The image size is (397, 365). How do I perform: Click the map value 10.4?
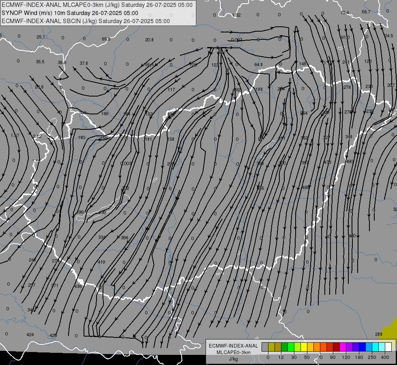pyautogui.click(x=345, y=13)
